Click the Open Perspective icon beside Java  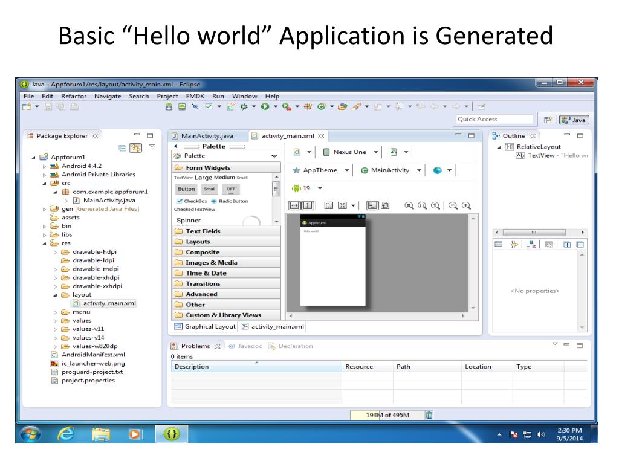click(548, 120)
